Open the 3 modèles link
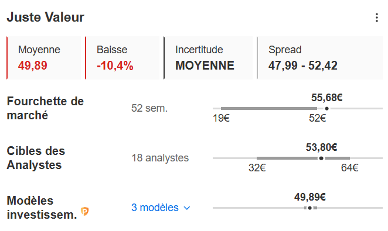 click(x=155, y=208)
